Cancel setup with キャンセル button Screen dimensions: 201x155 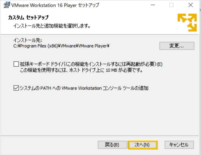[179, 145]
